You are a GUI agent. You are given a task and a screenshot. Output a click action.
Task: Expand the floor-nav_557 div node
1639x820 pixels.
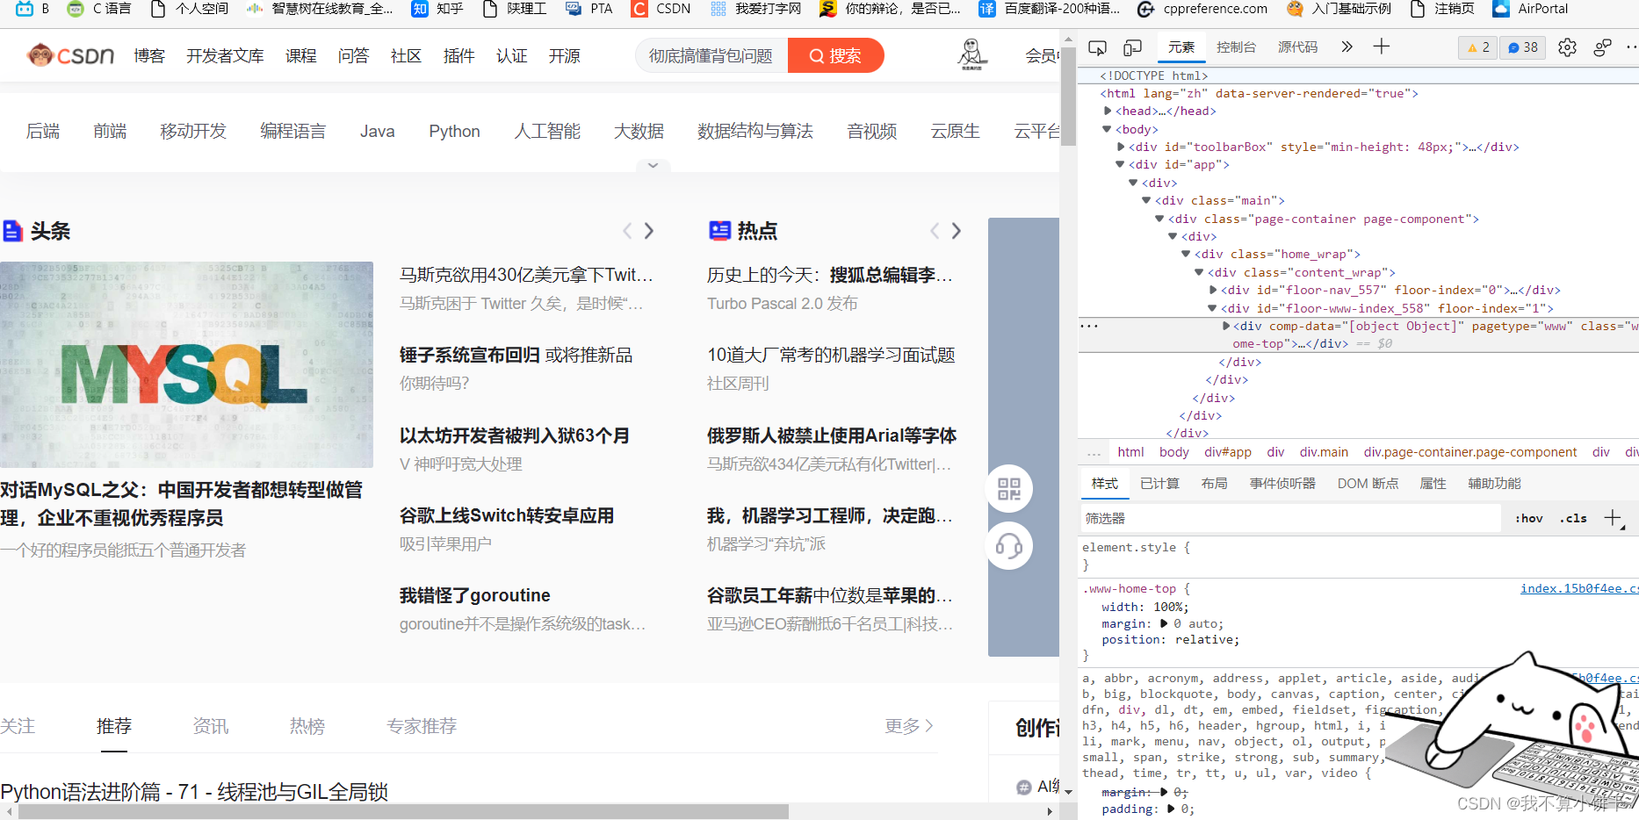pyautogui.click(x=1213, y=290)
